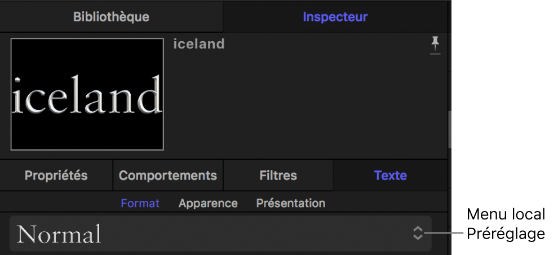Image resolution: width=558 pixels, height=255 pixels.
Task: Click the callout line pointing to the preset menu
Action: click(445, 233)
